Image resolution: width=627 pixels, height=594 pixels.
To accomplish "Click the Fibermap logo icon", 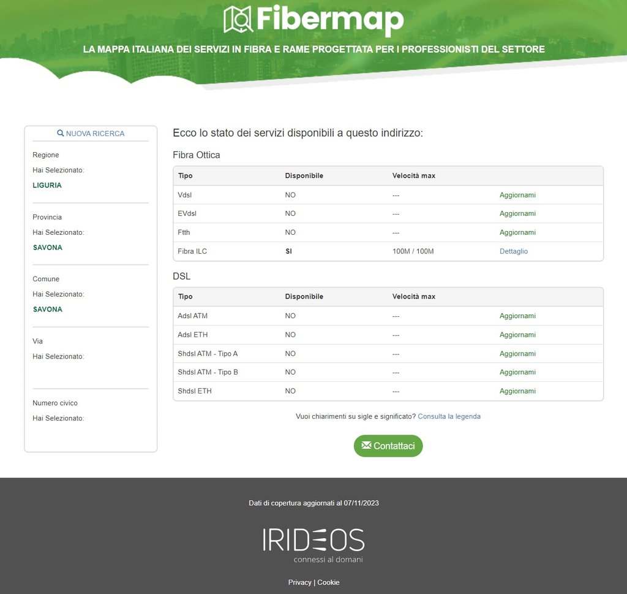I will 238,19.
